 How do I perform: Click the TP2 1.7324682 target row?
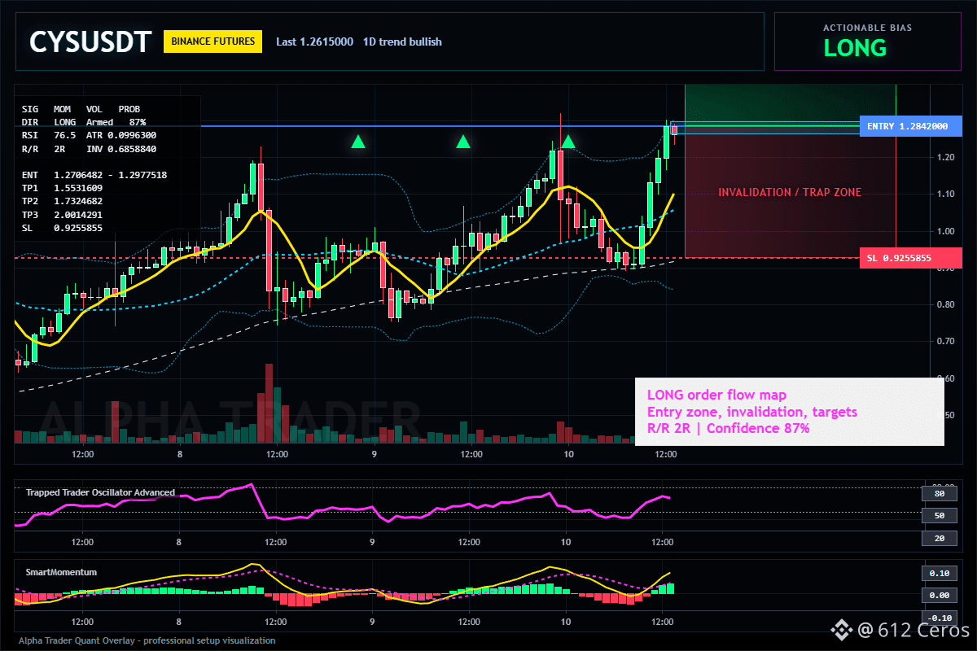tap(63, 201)
